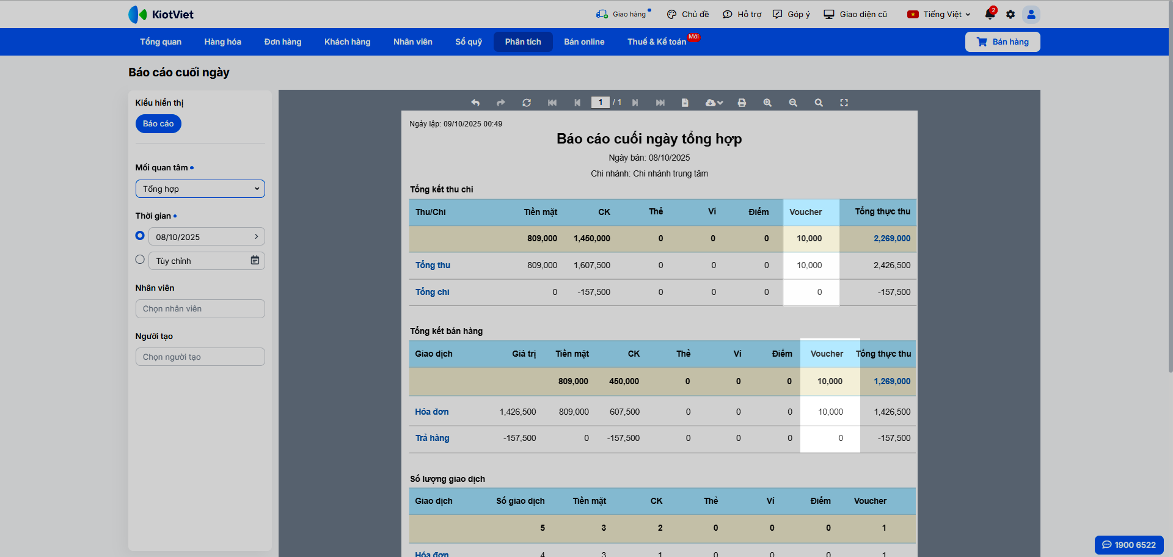Open Góp ý feedback
Viewport: 1173px width, 557px height.
point(791,14)
